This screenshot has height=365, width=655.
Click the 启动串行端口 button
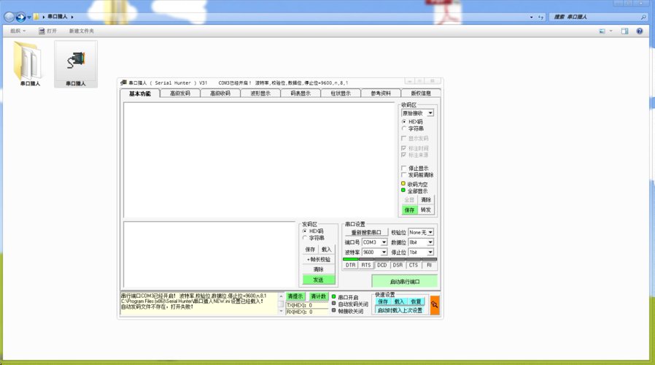point(404,281)
